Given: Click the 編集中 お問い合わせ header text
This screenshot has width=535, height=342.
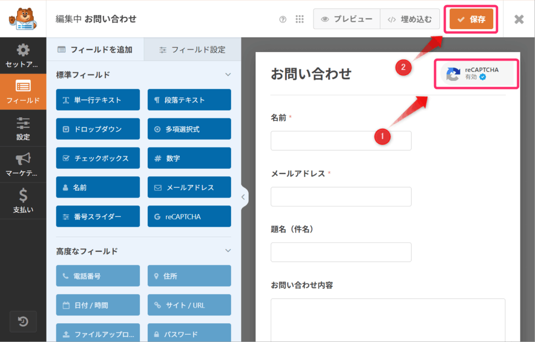Looking at the screenshot, I should [x=96, y=19].
